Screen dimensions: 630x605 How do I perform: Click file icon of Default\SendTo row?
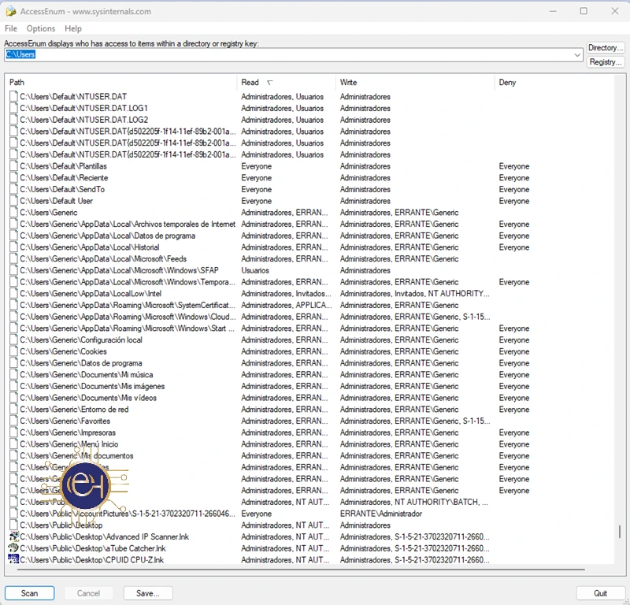click(13, 189)
